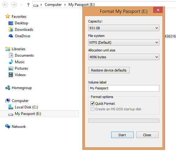Click the Computer icon in sidebar
Image resolution: width=176 pixels, height=151 pixels.
coord(8,100)
